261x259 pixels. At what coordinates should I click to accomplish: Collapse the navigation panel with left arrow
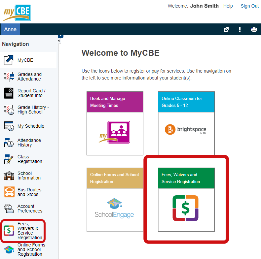pyautogui.click(x=59, y=41)
